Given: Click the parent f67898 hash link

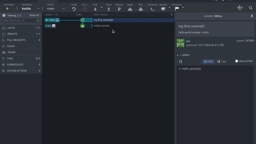Looking at the screenshot, I should tap(250, 41).
